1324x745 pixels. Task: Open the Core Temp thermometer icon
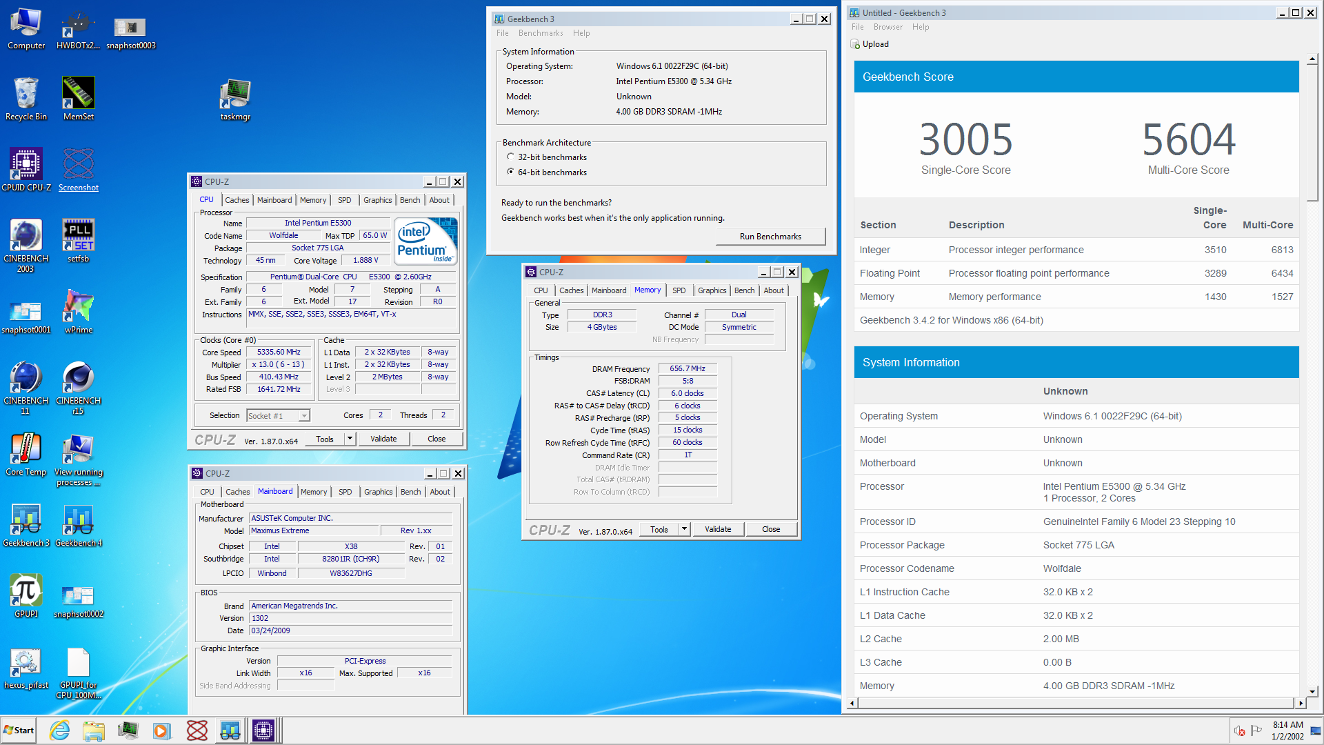26,455
